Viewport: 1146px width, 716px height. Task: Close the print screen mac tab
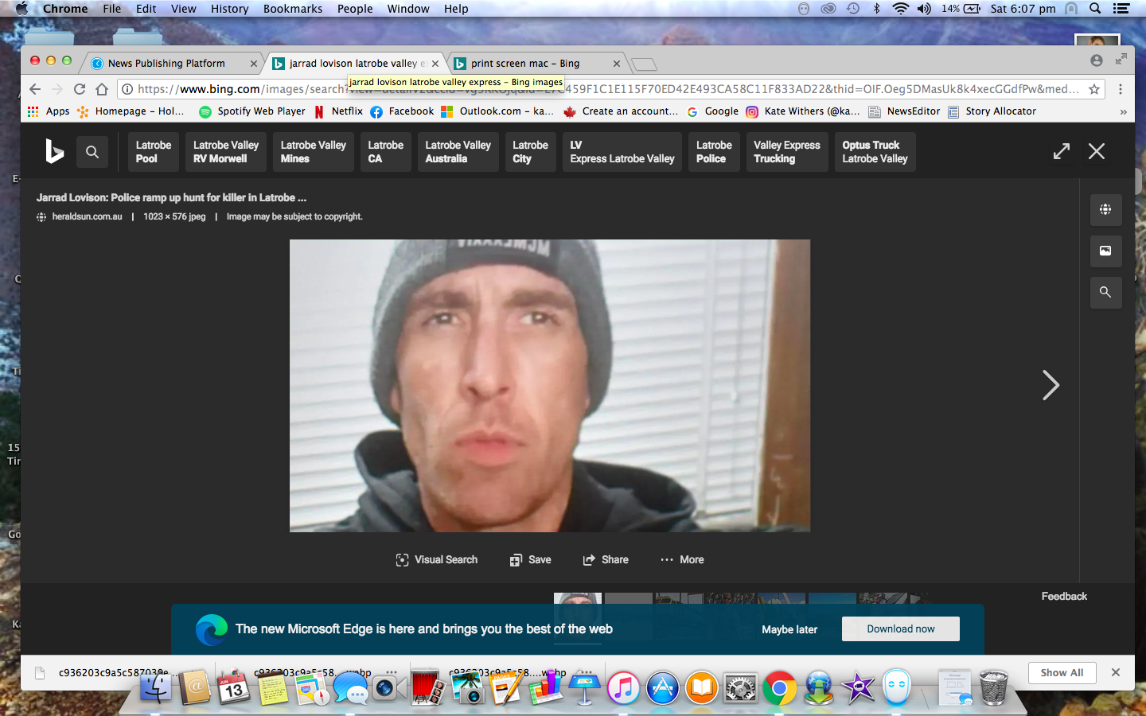pos(617,64)
